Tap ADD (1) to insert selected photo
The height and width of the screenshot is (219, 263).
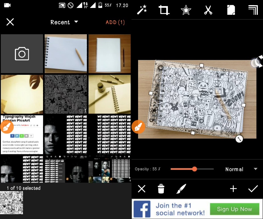[115, 22]
